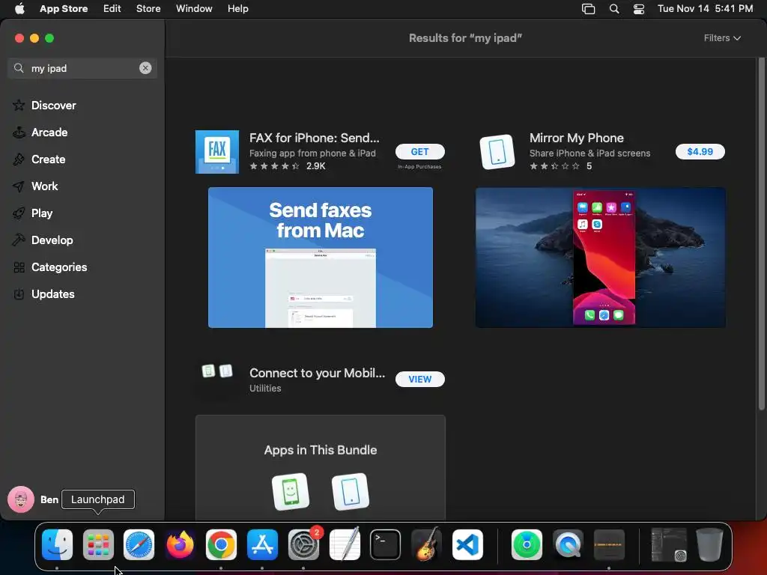Open Finder from the Dock
This screenshot has height=575, width=767.
point(57,545)
